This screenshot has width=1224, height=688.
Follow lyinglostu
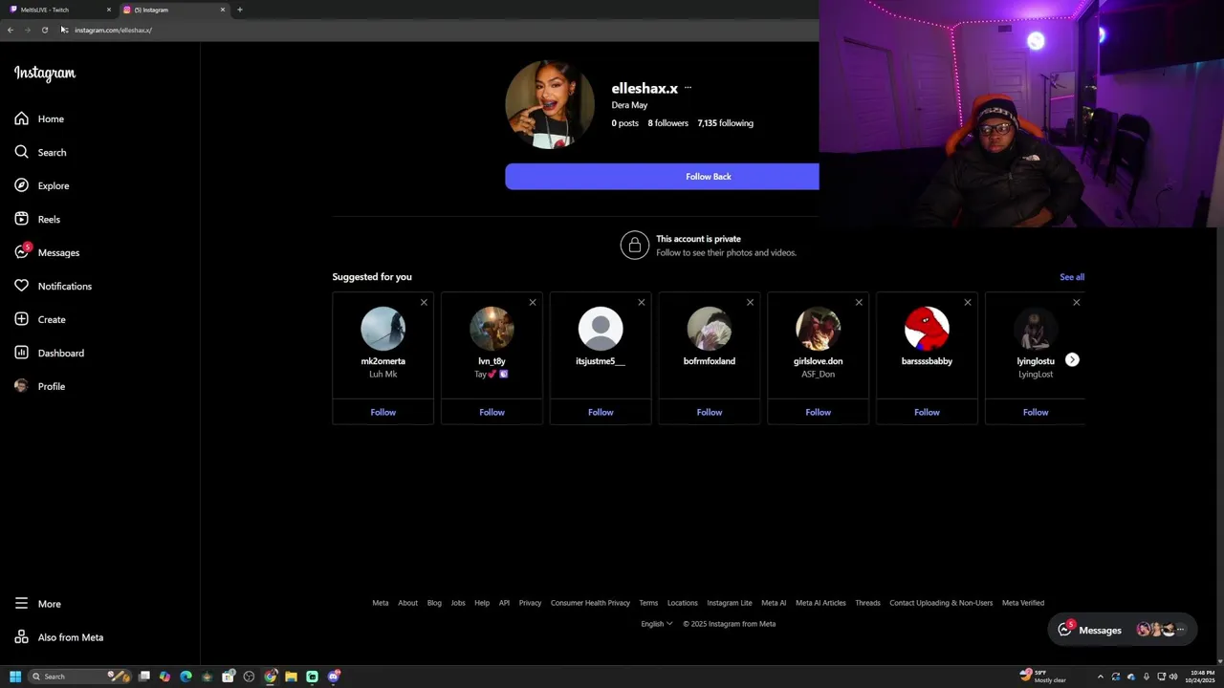click(x=1036, y=413)
